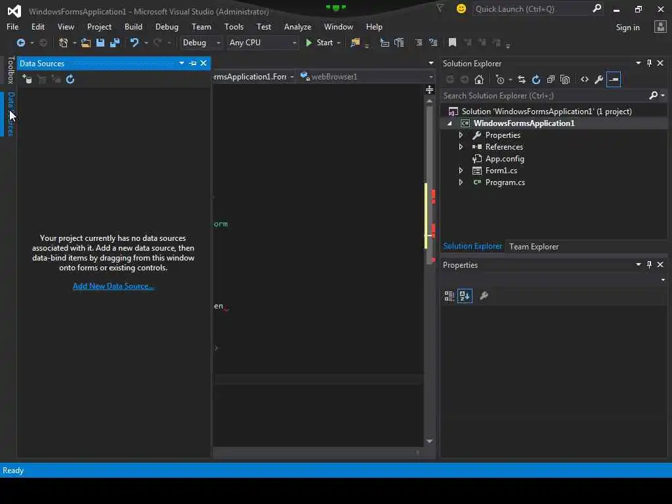The image size is (672, 504).
Task: Collapse the WindowsFormsApplication1 project node
Action: point(450,123)
